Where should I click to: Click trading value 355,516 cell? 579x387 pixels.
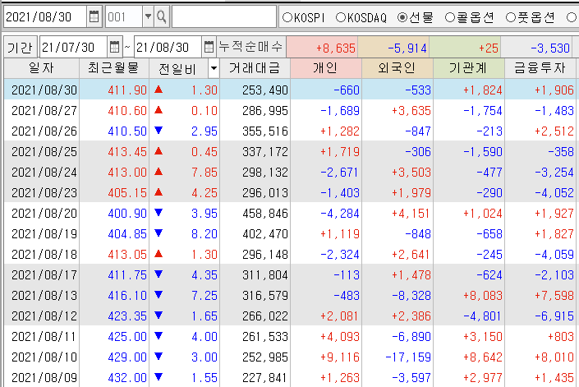point(265,131)
